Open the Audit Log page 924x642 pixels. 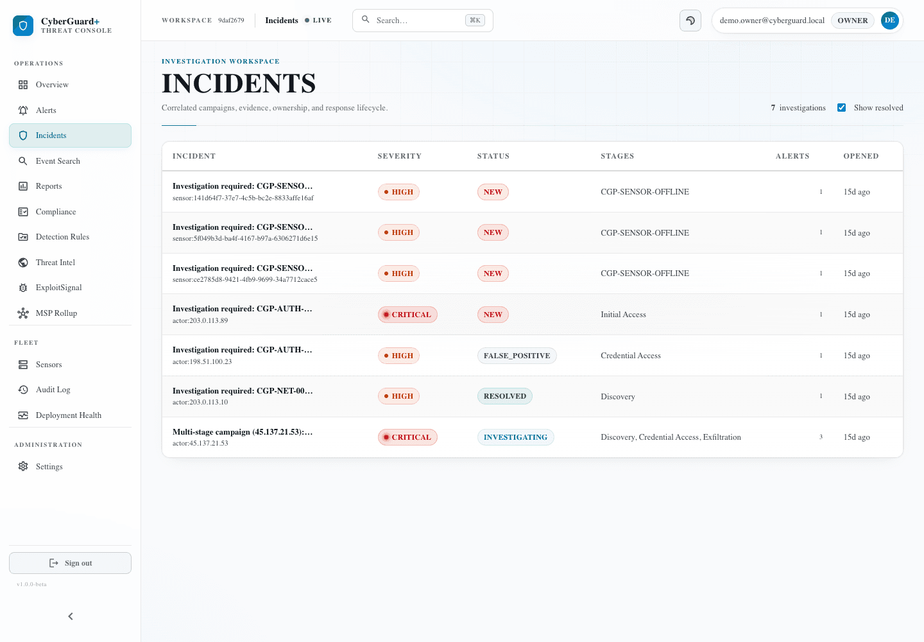70,390
